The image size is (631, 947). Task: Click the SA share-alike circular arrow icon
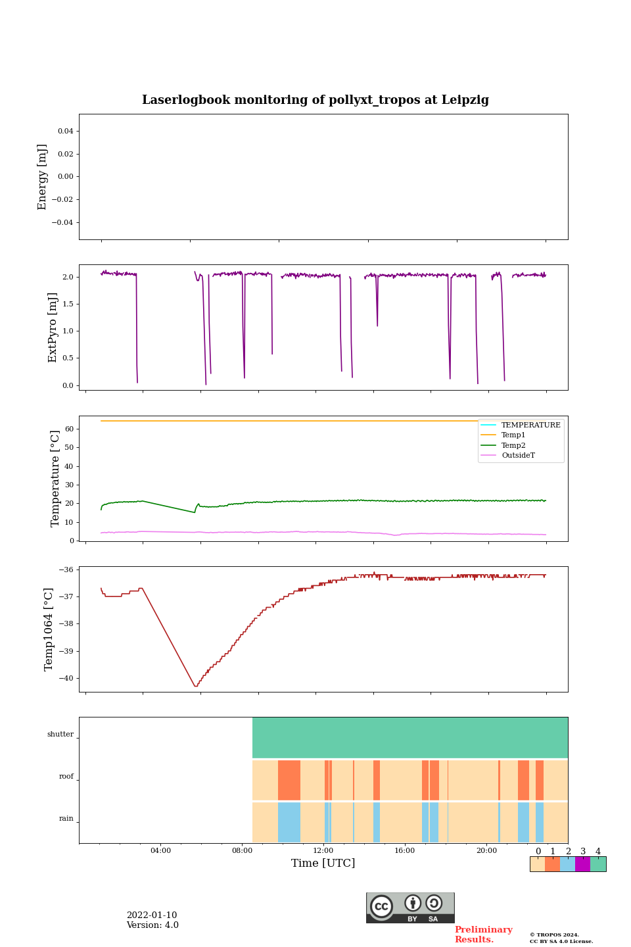(434, 904)
